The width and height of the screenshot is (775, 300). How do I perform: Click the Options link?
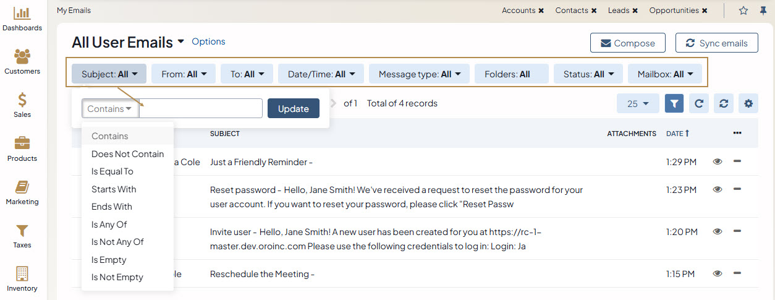click(208, 41)
